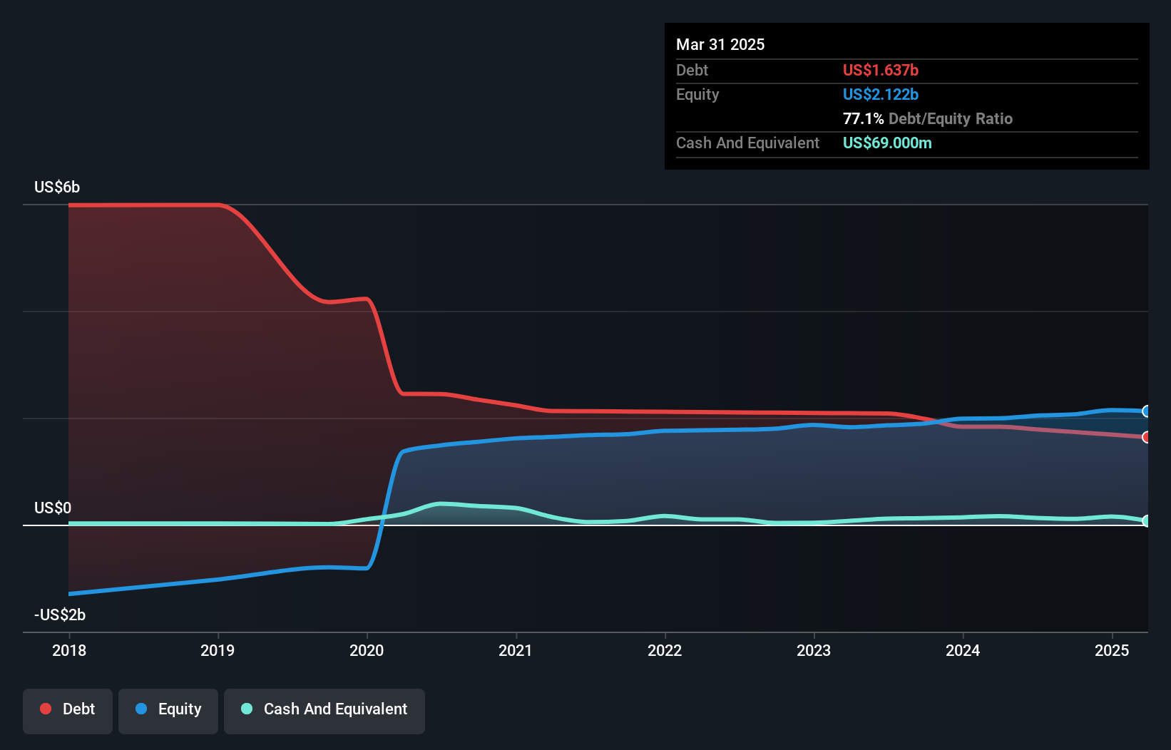The image size is (1171, 750).
Task: Click the 2023 x-axis label
Action: 814,650
